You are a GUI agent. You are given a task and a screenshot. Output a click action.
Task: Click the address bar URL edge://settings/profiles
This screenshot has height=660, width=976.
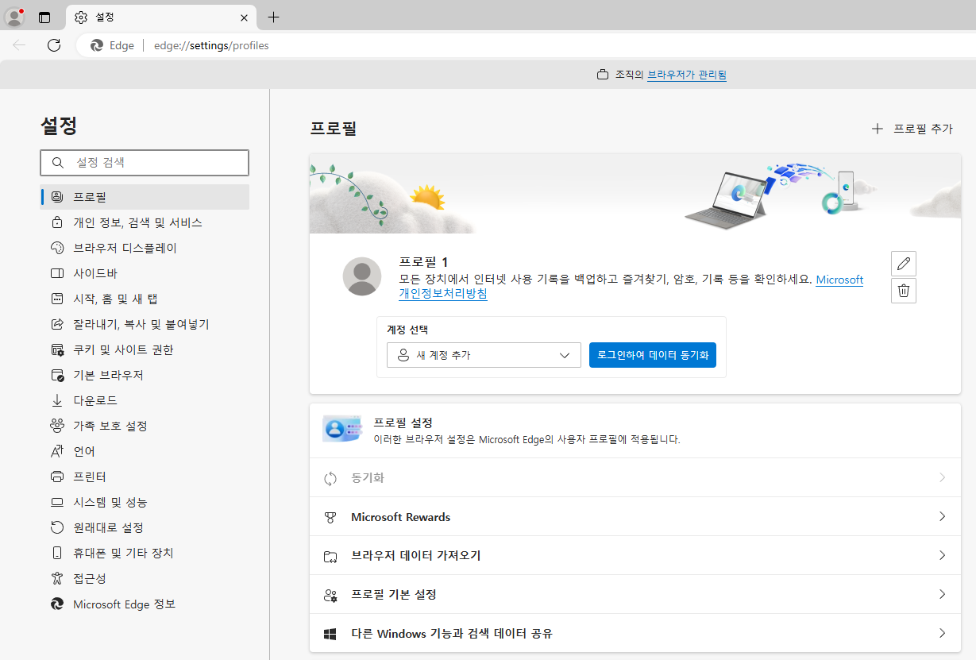pyautogui.click(x=211, y=45)
